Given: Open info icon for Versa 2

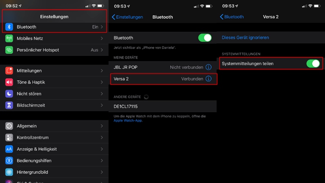Looking at the screenshot, I should (x=208, y=79).
